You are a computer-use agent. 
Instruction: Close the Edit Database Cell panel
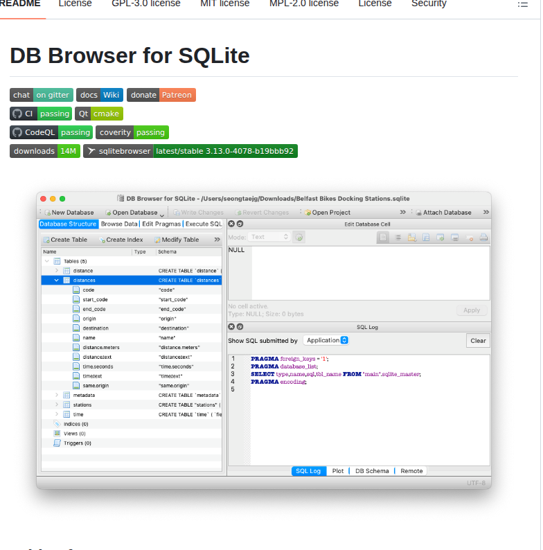[231, 224]
